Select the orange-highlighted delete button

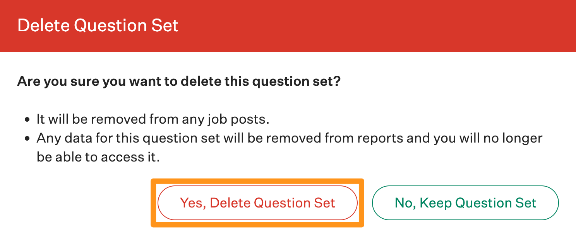coord(258,202)
